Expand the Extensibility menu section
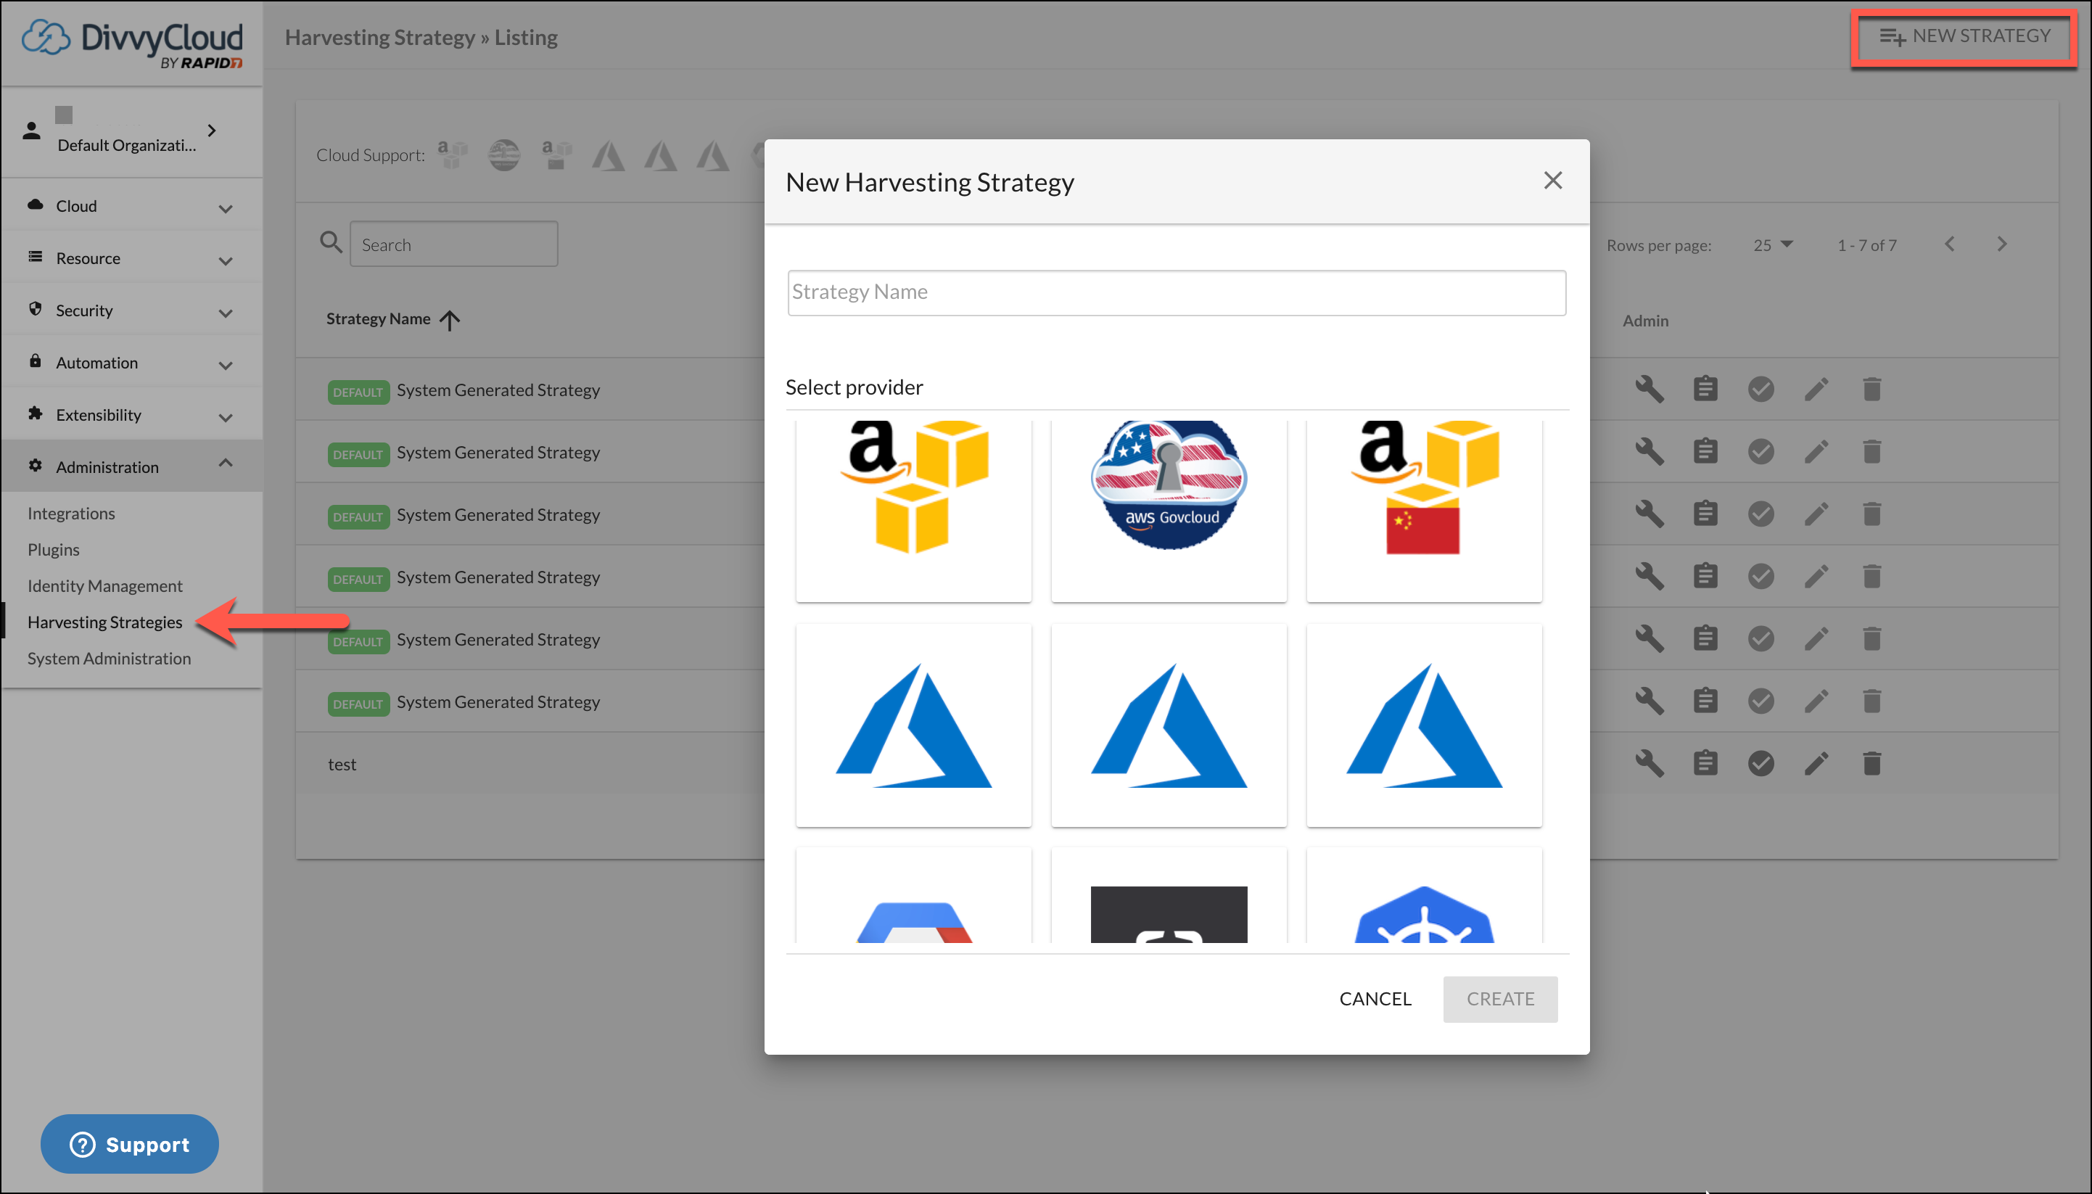The height and width of the screenshot is (1194, 2092). [x=132, y=415]
